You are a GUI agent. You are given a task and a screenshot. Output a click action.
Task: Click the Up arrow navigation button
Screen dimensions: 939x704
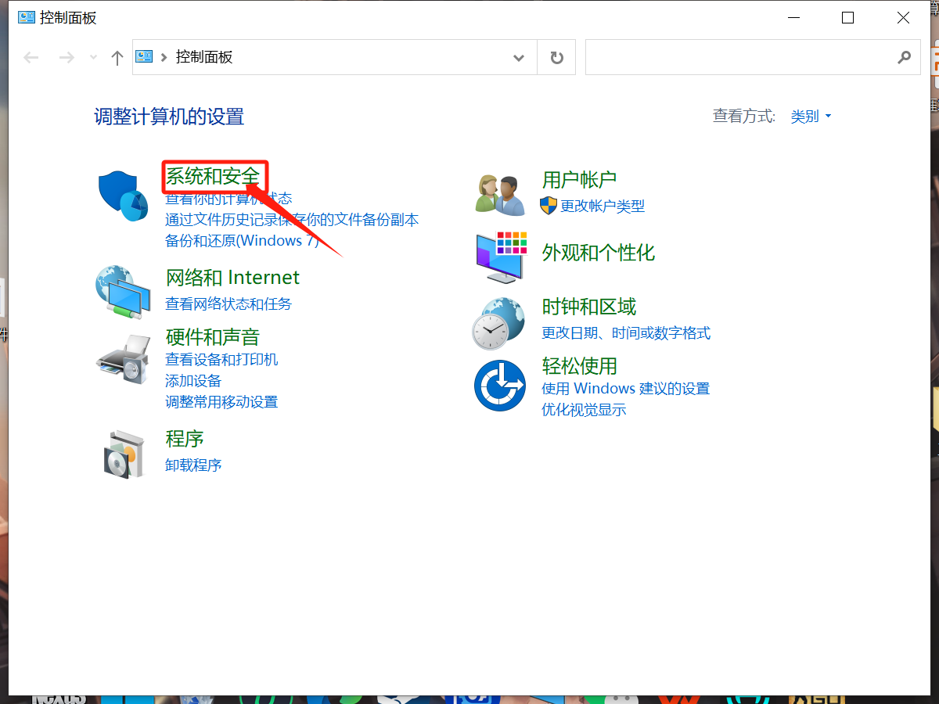(x=117, y=57)
